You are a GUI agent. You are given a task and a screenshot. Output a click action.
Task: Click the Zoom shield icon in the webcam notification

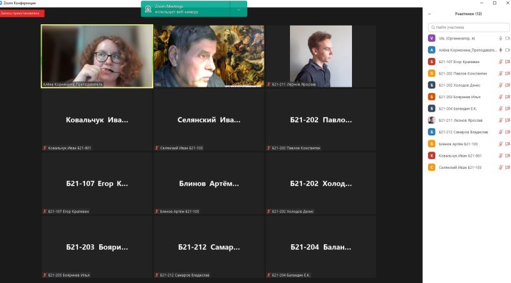click(x=148, y=9)
